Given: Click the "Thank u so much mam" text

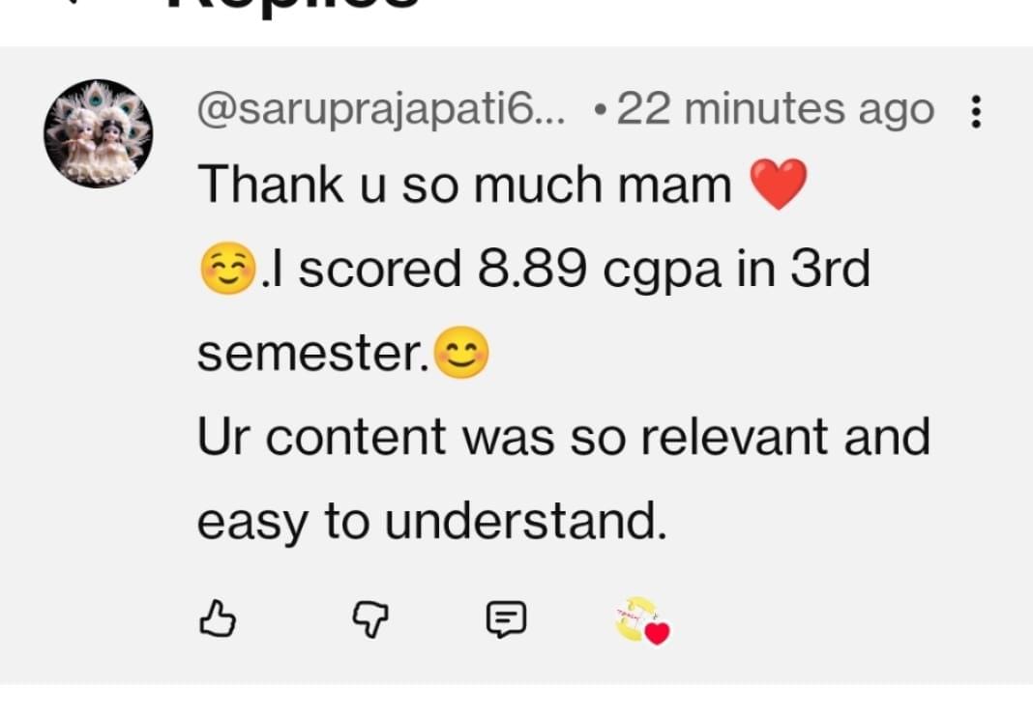Looking at the screenshot, I should click(464, 184).
